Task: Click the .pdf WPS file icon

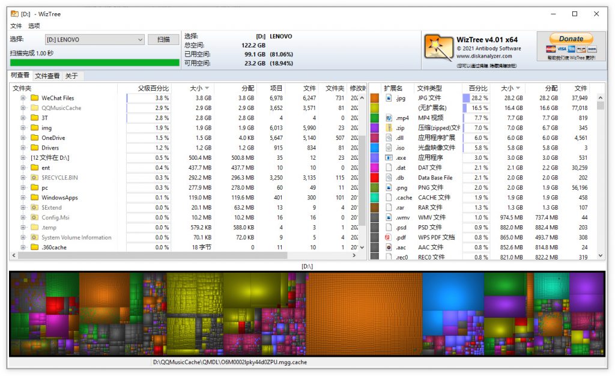Action: coord(389,237)
